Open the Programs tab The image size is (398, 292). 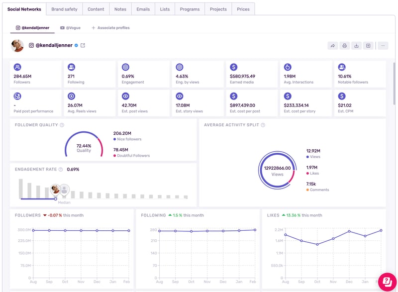[190, 9]
